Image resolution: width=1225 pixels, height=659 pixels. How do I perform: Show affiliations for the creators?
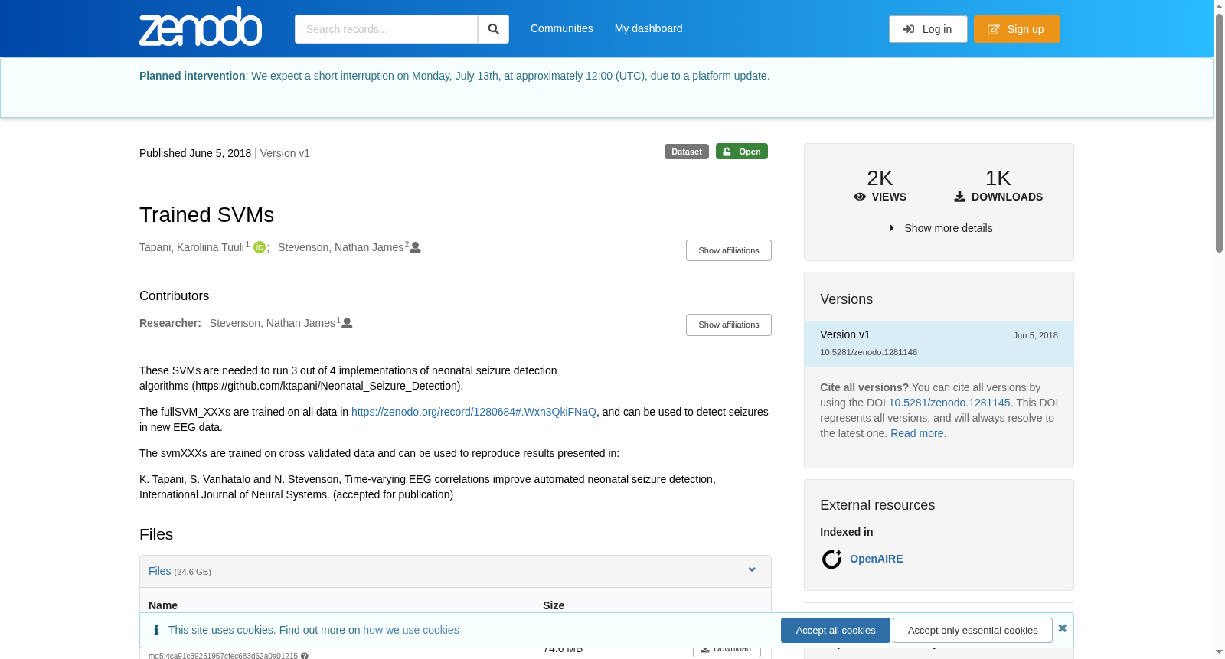coord(729,250)
